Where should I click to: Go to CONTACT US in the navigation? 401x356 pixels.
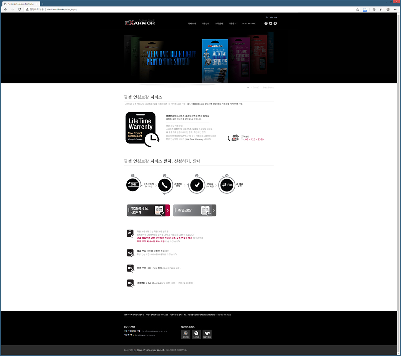pos(248,24)
